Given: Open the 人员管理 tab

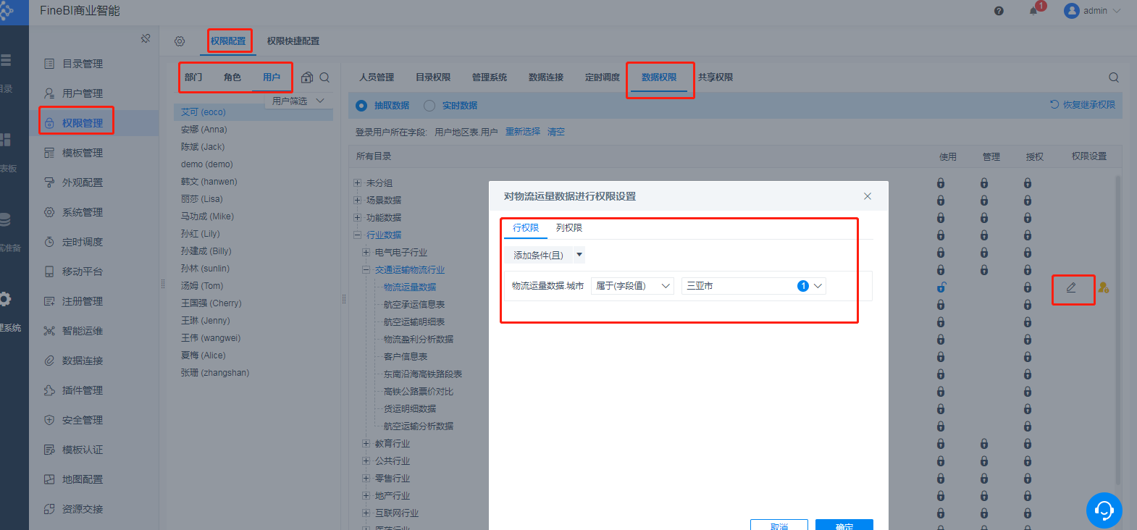Looking at the screenshot, I should click(377, 77).
